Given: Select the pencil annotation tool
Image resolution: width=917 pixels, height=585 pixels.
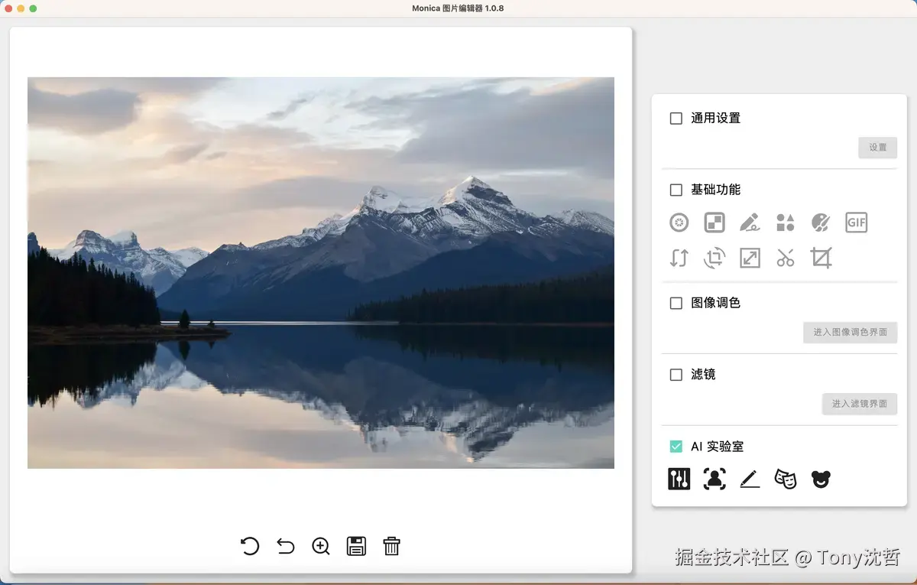Looking at the screenshot, I should [750, 223].
